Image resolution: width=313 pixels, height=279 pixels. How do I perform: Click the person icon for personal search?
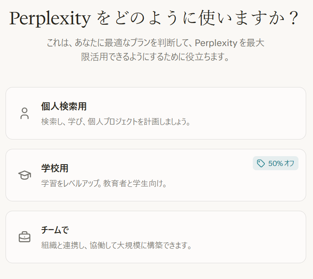25,113
